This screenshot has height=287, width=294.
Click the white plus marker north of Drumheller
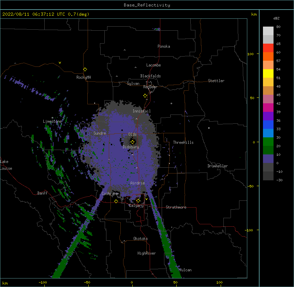click(x=209, y=128)
